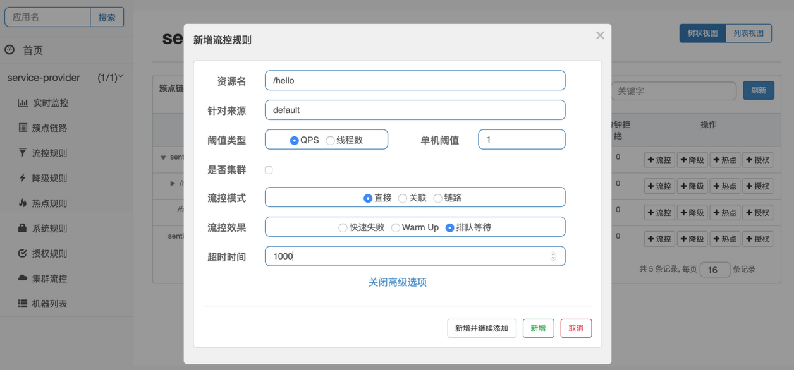Collapse the sentinel tree row arrow in table
794x370 pixels.
[x=163, y=157]
